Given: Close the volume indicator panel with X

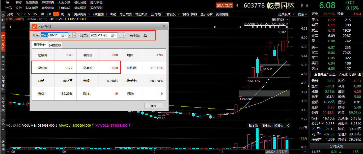Looking at the screenshot, I should coord(287,125).
